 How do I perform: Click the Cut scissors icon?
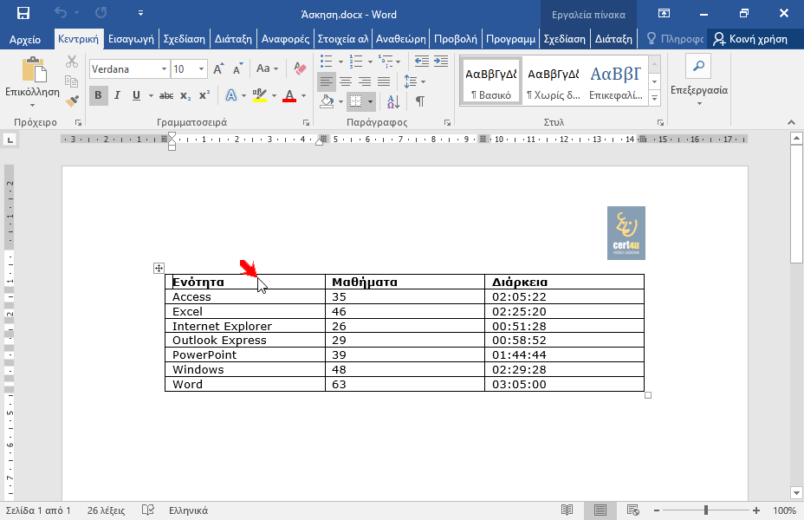(72, 62)
